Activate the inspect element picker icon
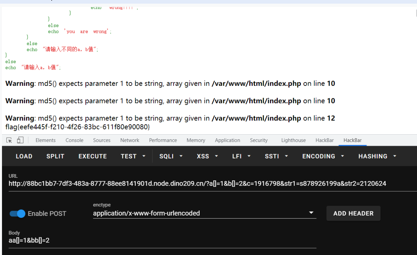Image resolution: width=417 pixels, height=255 pixels. pos(9,140)
